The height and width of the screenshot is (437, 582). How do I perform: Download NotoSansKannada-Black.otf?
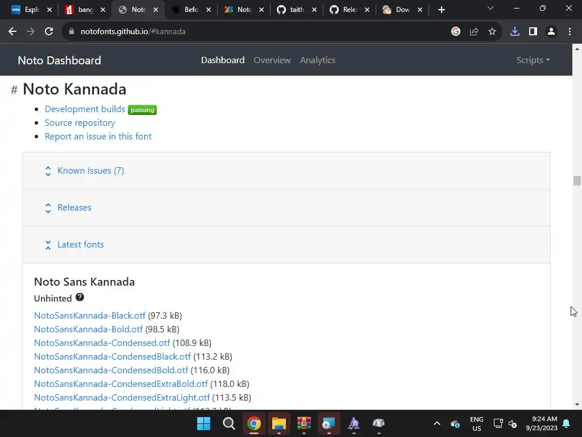89,315
